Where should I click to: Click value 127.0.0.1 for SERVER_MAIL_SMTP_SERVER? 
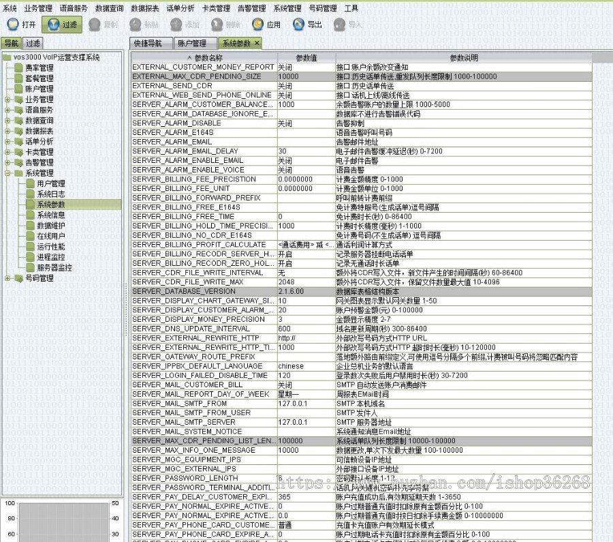point(293,422)
